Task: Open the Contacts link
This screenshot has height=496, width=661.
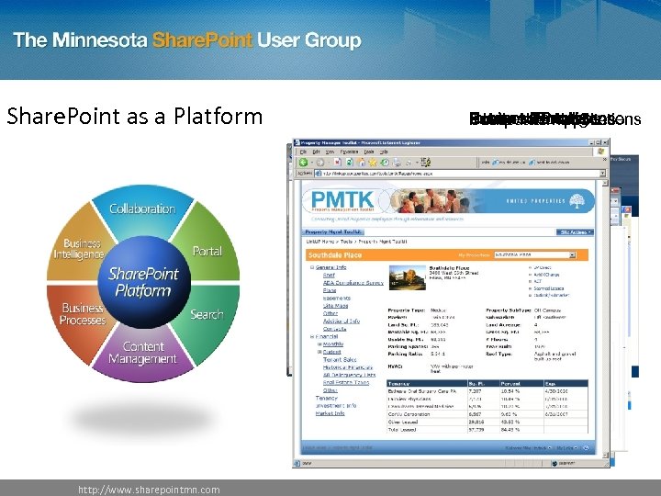Action: [335, 329]
